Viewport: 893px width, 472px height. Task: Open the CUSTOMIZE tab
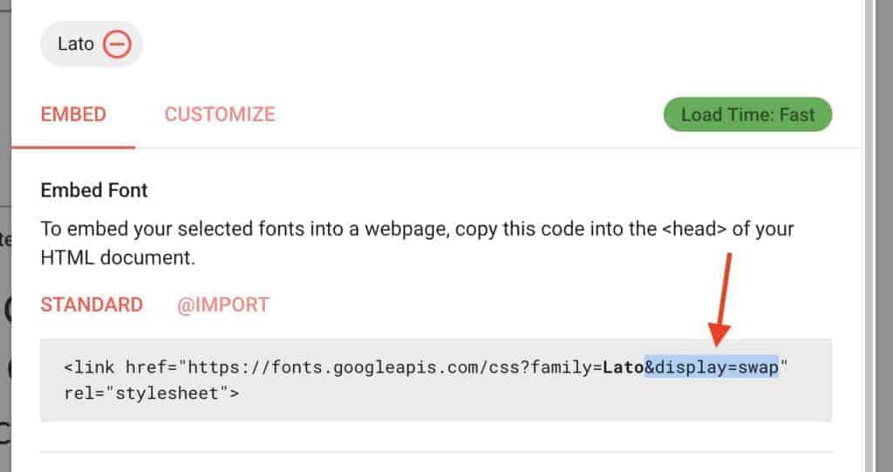tap(220, 114)
